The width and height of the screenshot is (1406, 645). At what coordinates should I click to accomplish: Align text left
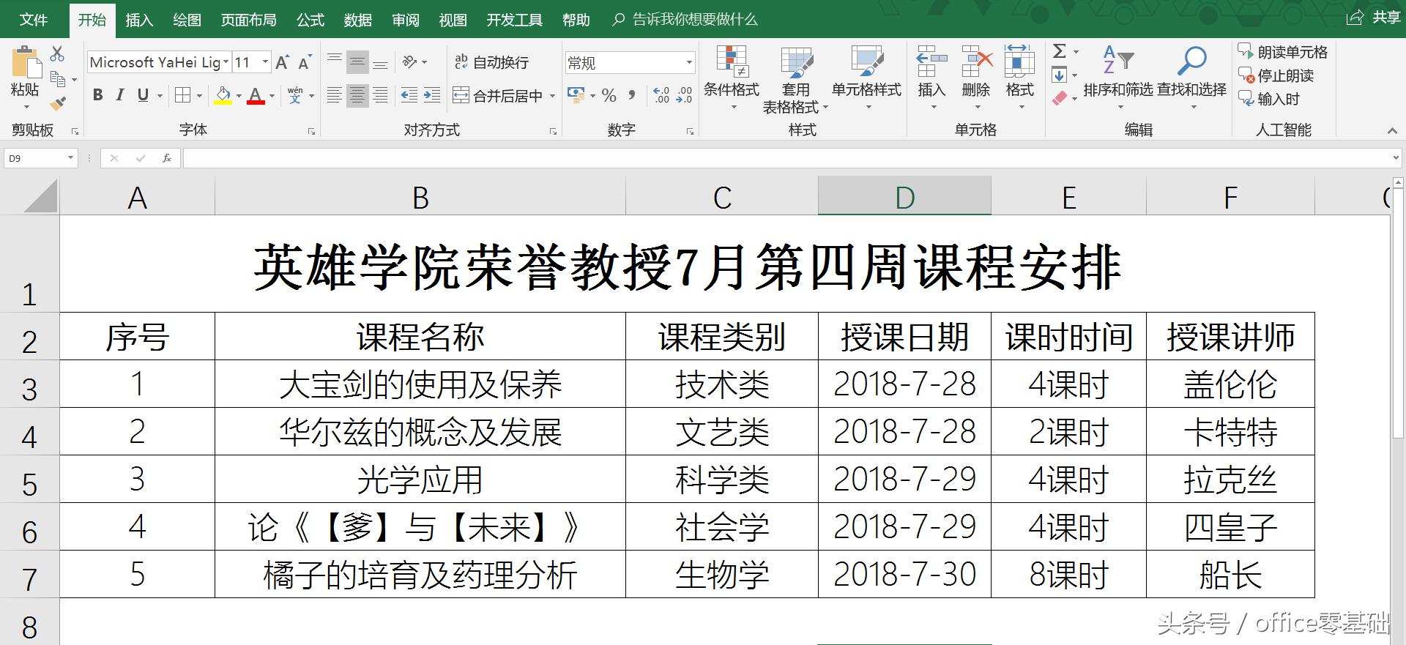point(335,95)
